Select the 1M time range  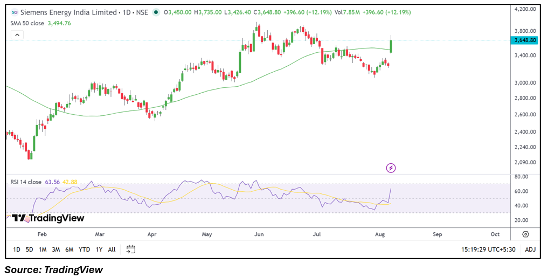43,249
